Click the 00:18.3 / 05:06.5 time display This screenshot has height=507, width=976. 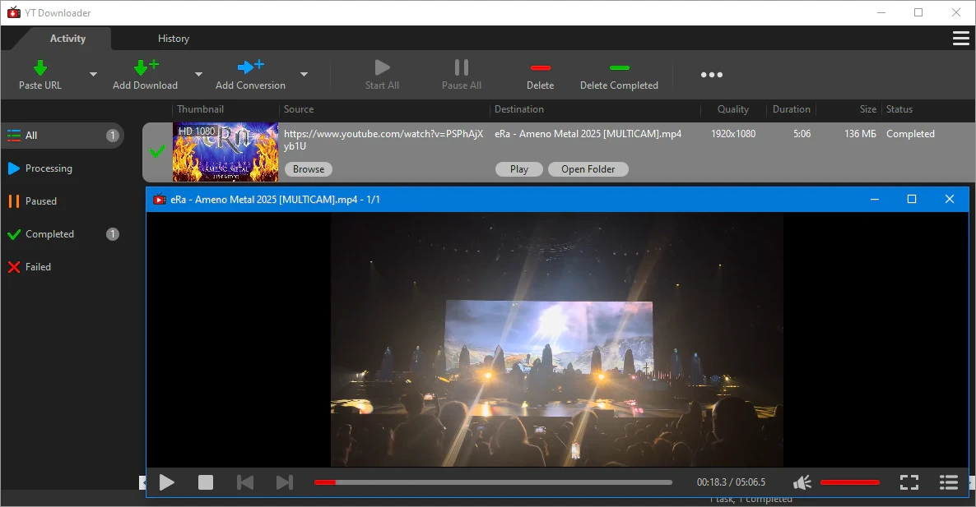pos(731,482)
